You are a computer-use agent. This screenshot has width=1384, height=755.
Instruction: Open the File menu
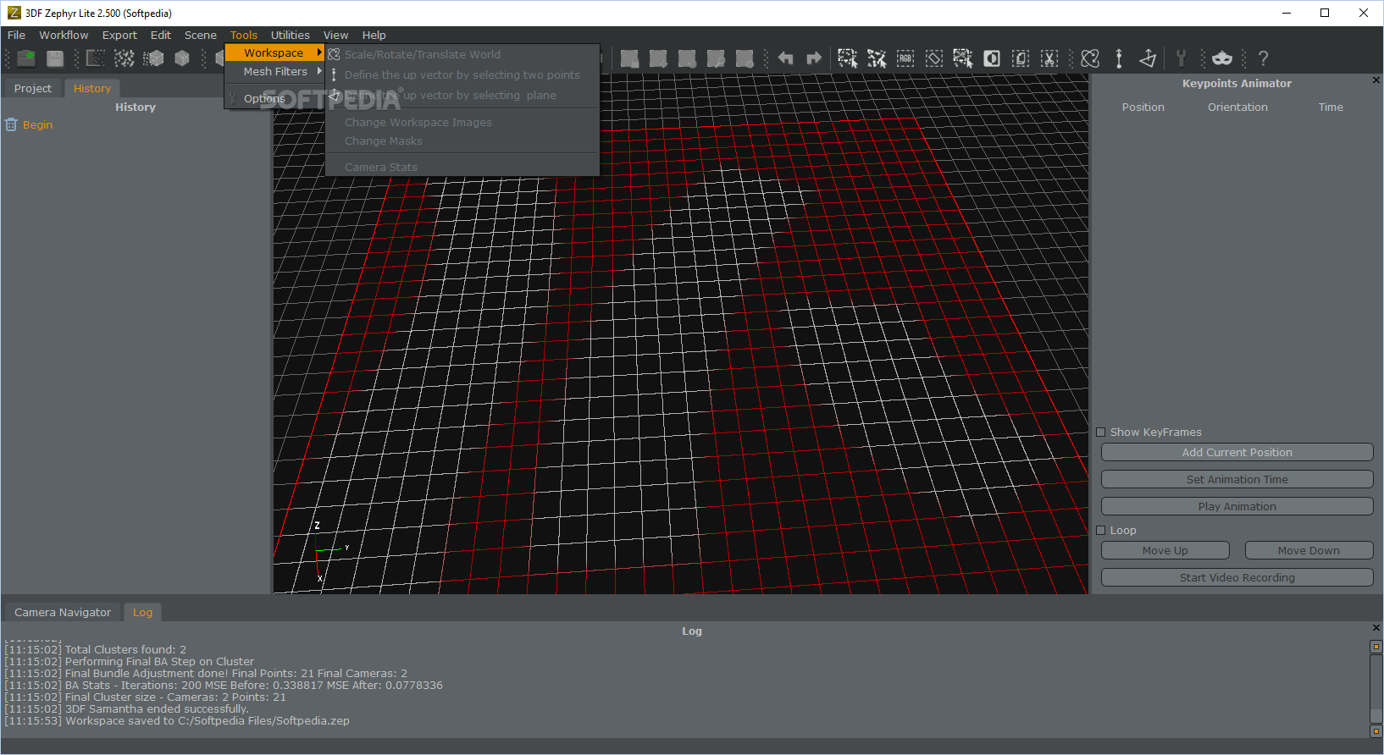coord(16,36)
